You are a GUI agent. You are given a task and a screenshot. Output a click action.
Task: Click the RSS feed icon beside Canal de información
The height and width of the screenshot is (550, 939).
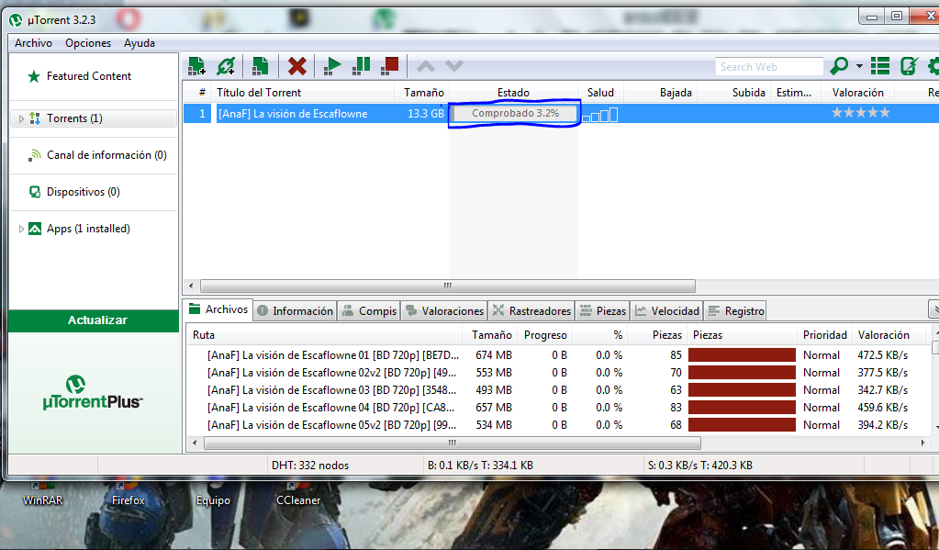point(35,155)
